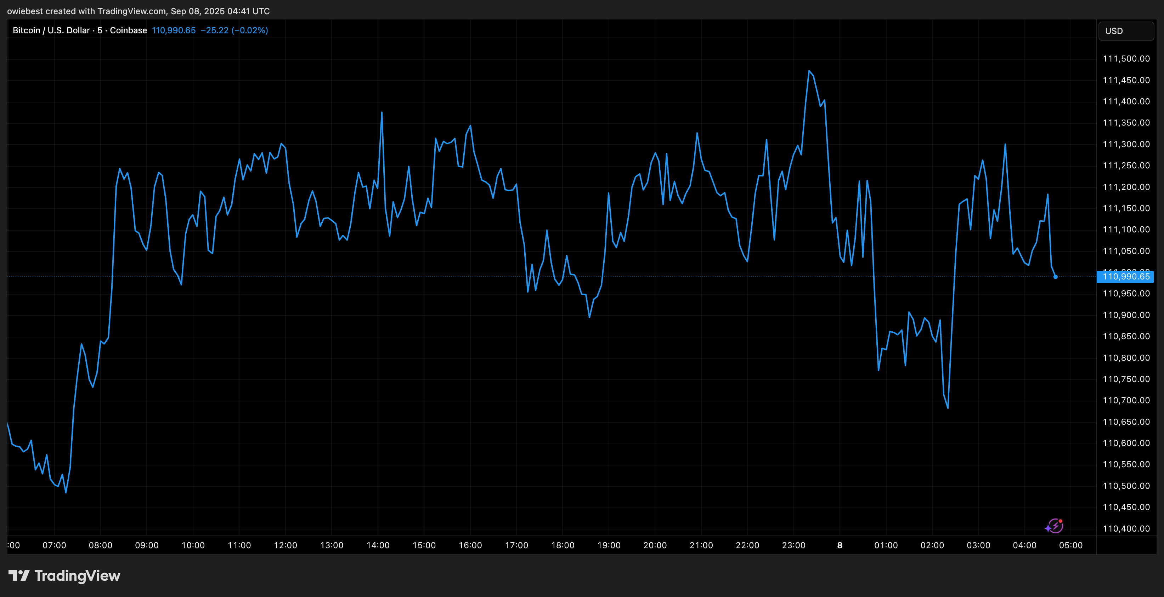Screen dimensions: 1164x597
Task: Click the 21:00 time axis label
Action: [x=701, y=545]
